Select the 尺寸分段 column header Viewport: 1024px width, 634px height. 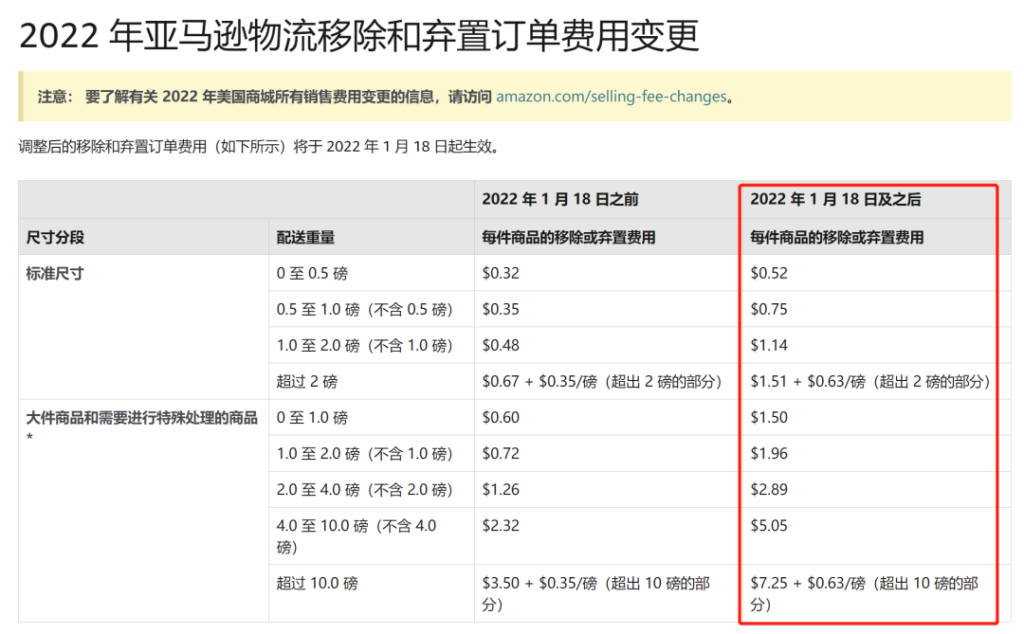55,237
